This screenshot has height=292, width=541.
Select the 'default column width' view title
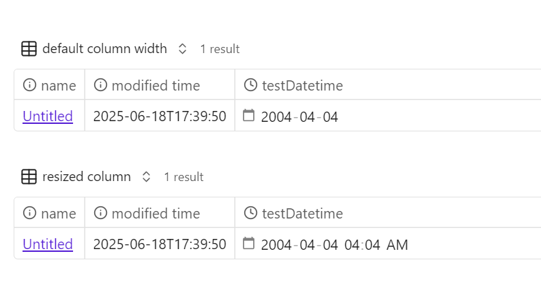(x=104, y=49)
